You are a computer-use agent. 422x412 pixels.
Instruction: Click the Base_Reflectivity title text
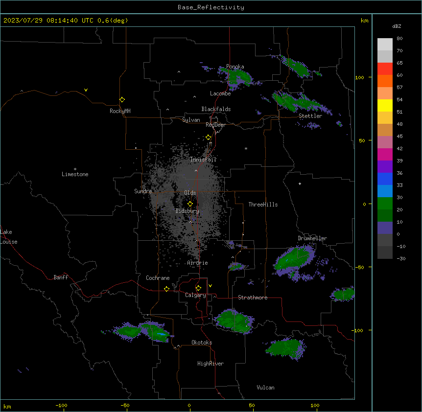click(x=211, y=7)
